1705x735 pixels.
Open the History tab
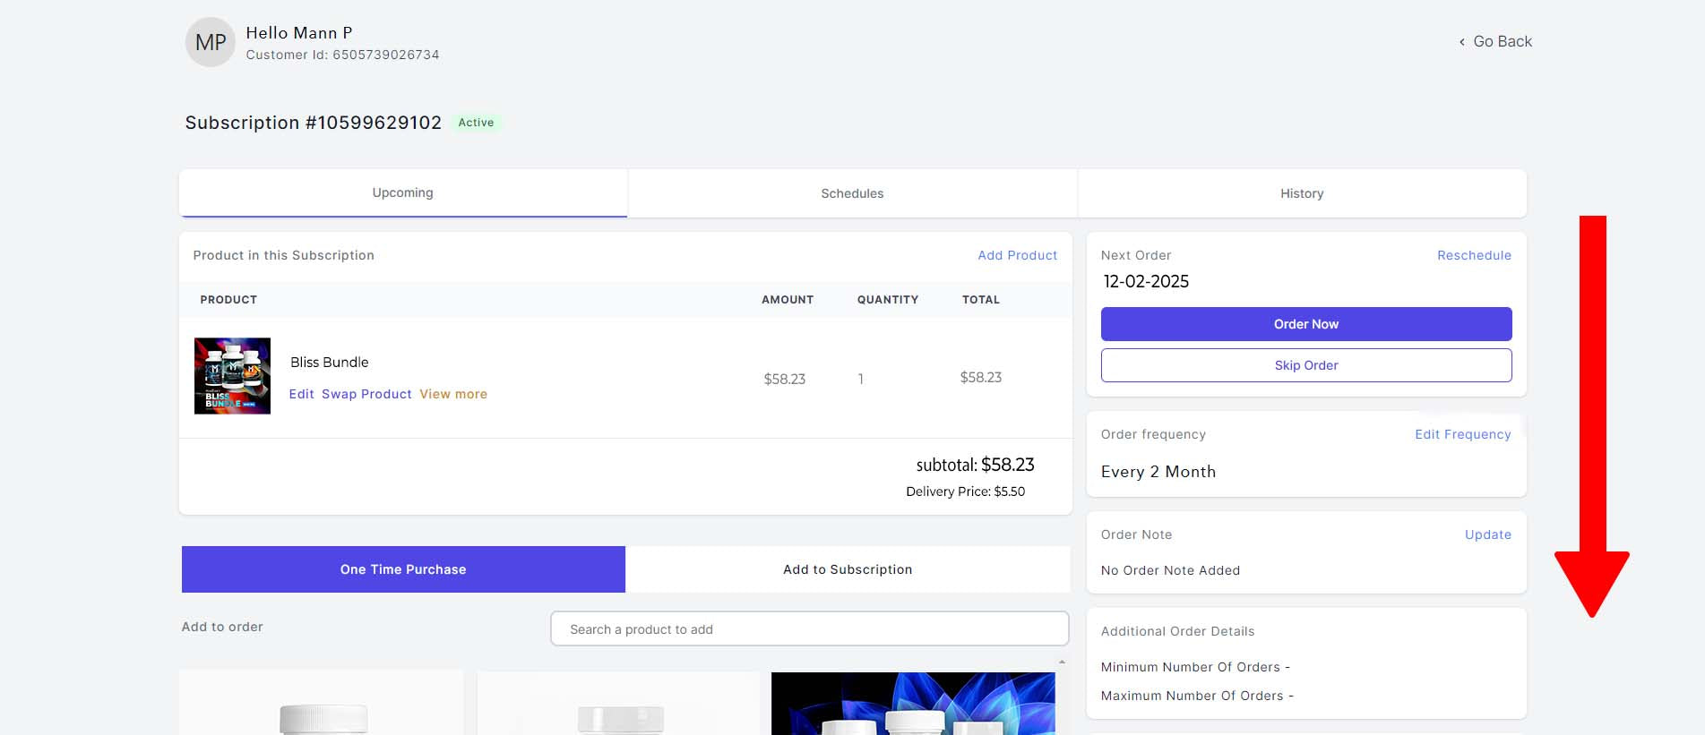(1301, 193)
